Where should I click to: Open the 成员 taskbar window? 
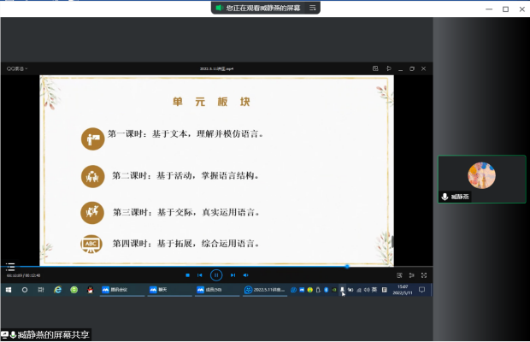point(217,290)
